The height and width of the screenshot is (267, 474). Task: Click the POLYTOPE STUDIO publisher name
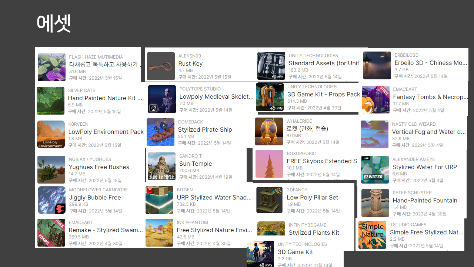click(x=200, y=89)
